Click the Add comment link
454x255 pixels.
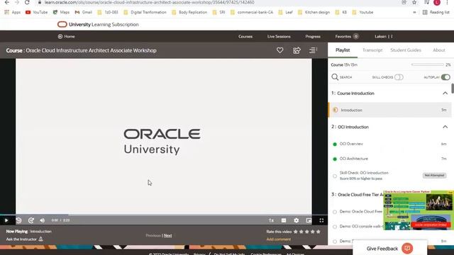point(279,239)
